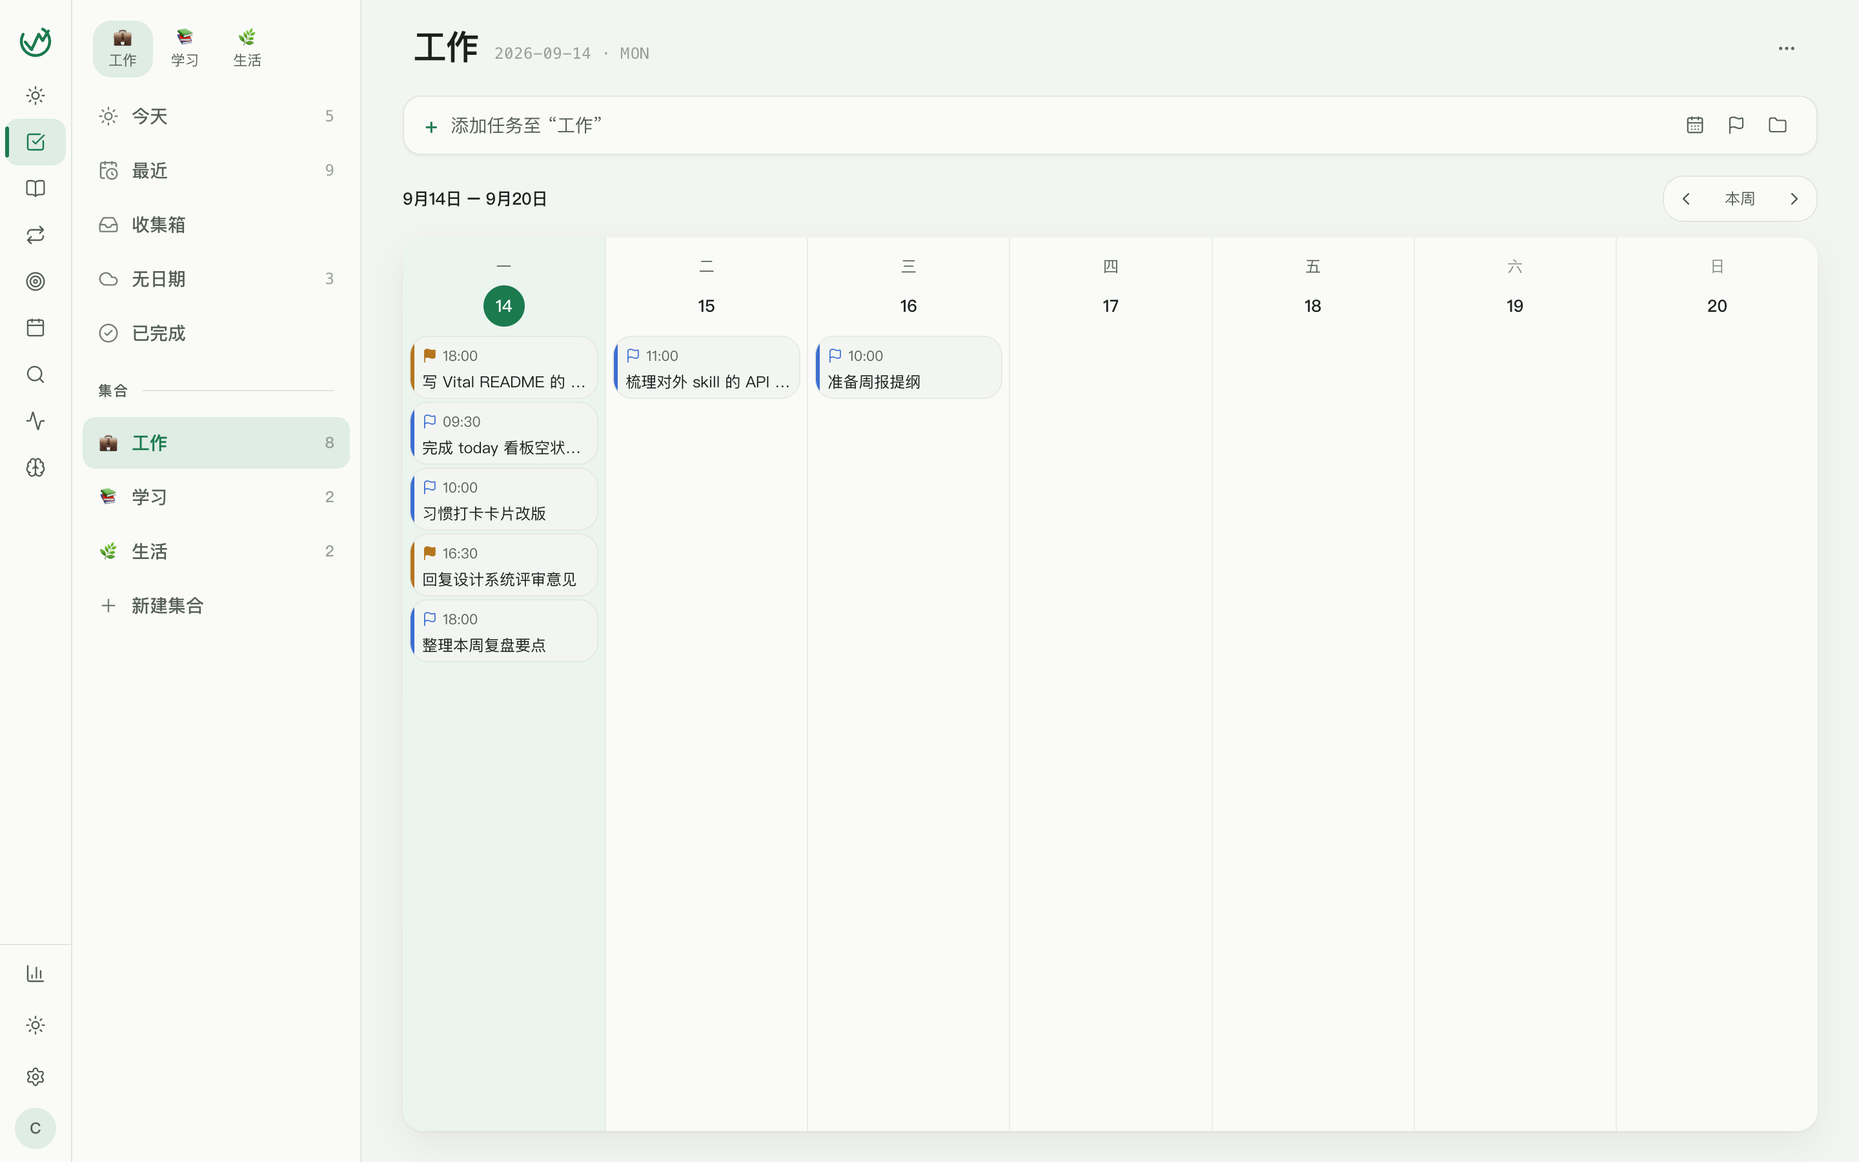Screen dimensions: 1859x1162
Task: Open the 今天 list
Action: coord(216,116)
